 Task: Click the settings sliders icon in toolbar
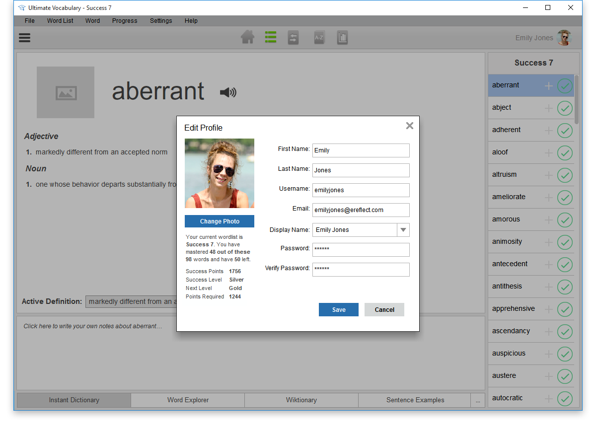tap(294, 38)
